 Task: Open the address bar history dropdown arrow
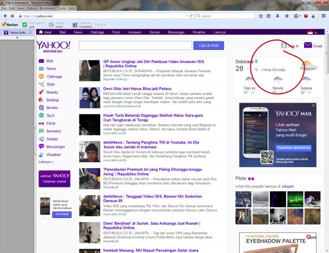click(x=187, y=16)
